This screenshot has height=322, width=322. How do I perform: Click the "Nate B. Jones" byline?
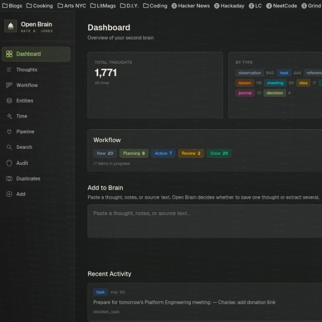pyautogui.click(x=37, y=31)
